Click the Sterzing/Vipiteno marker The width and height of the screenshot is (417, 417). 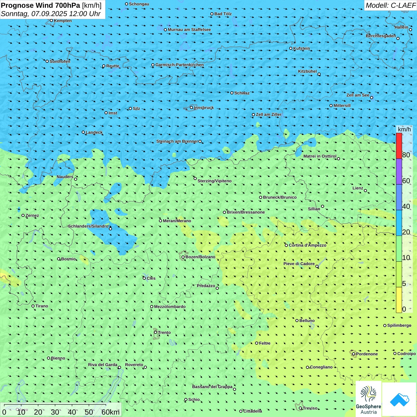pos(195,178)
